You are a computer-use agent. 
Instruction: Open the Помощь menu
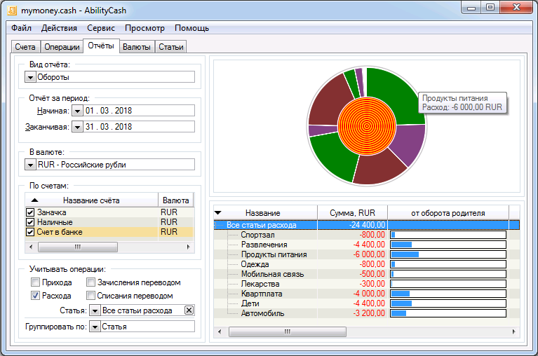(x=191, y=28)
